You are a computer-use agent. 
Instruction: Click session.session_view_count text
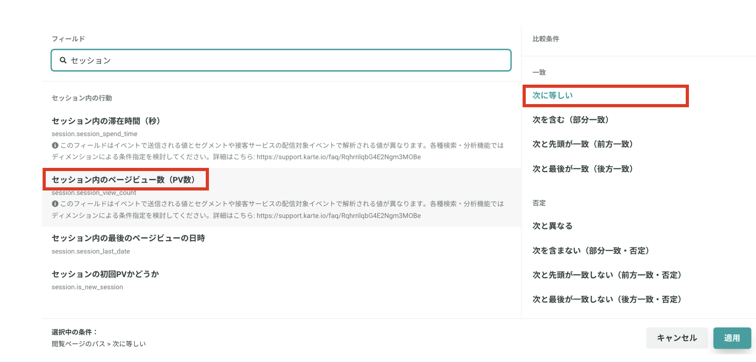(94, 193)
